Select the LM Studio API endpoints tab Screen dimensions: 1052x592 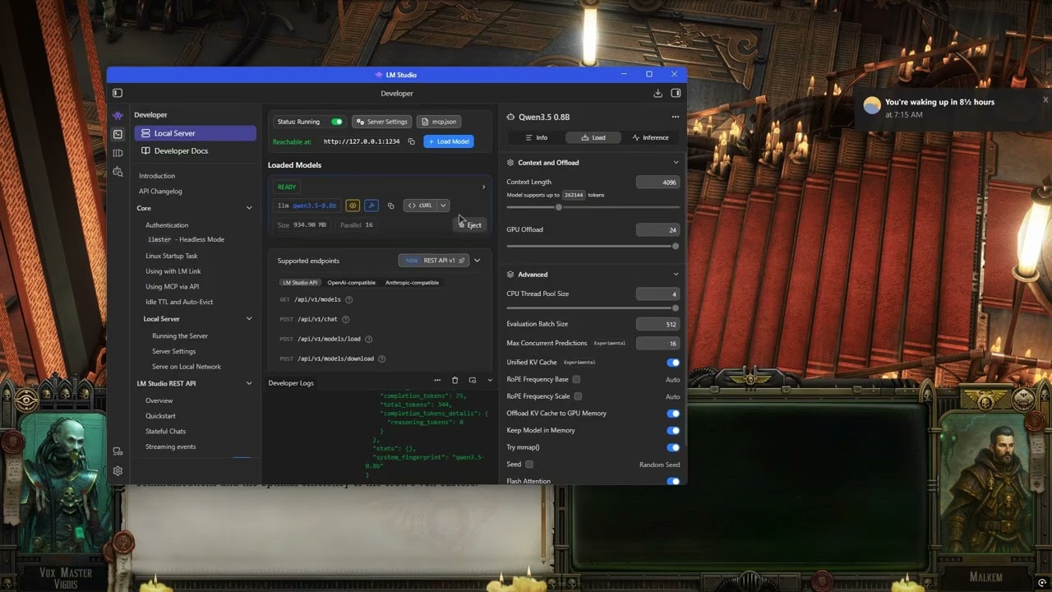pos(300,283)
